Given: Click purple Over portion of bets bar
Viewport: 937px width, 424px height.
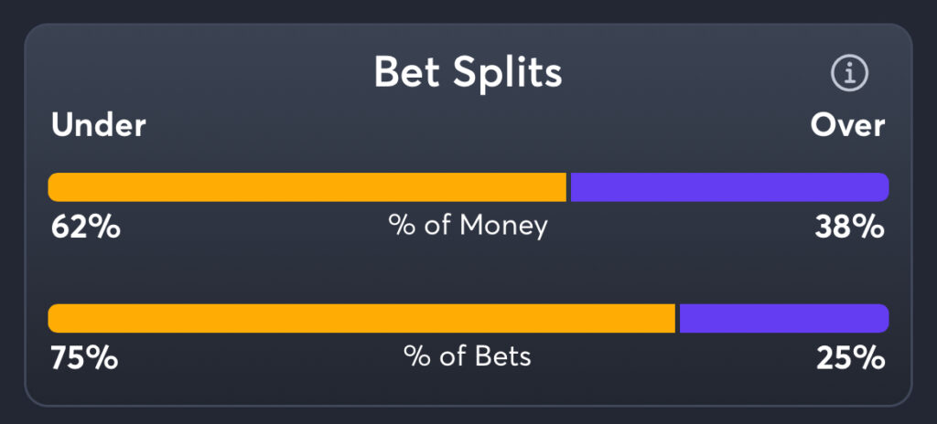Looking at the screenshot, I should coord(783,319).
